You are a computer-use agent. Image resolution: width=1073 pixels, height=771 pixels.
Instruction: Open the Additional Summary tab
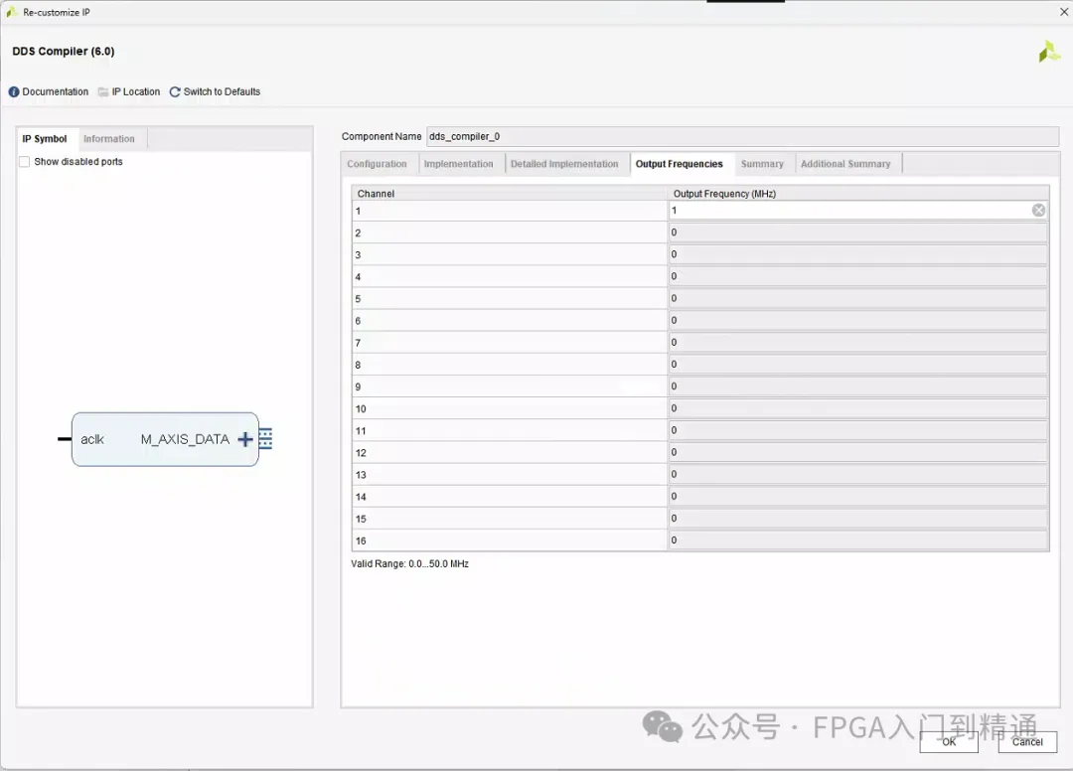point(846,163)
